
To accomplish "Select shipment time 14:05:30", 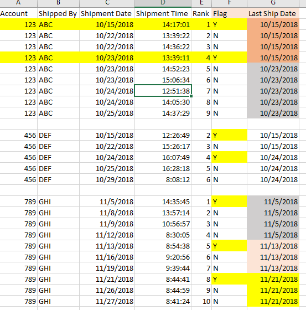I will pos(163,102).
